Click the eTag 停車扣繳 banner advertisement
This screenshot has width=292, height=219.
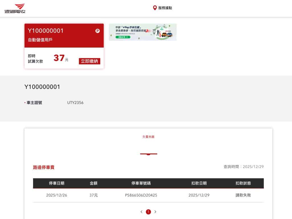pyautogui.click(x=142, y=32)
